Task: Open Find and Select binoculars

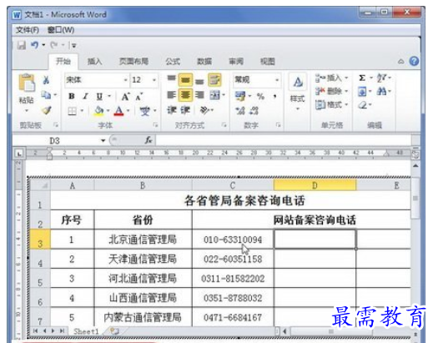Action: click(381, 91)
